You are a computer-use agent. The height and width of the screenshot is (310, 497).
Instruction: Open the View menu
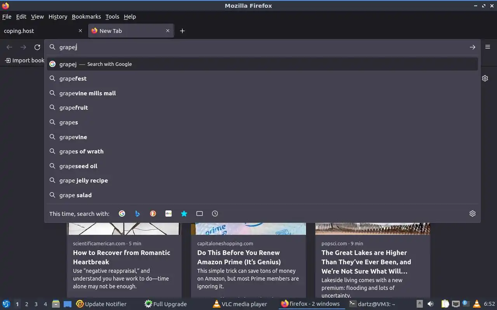coord(37,17)
